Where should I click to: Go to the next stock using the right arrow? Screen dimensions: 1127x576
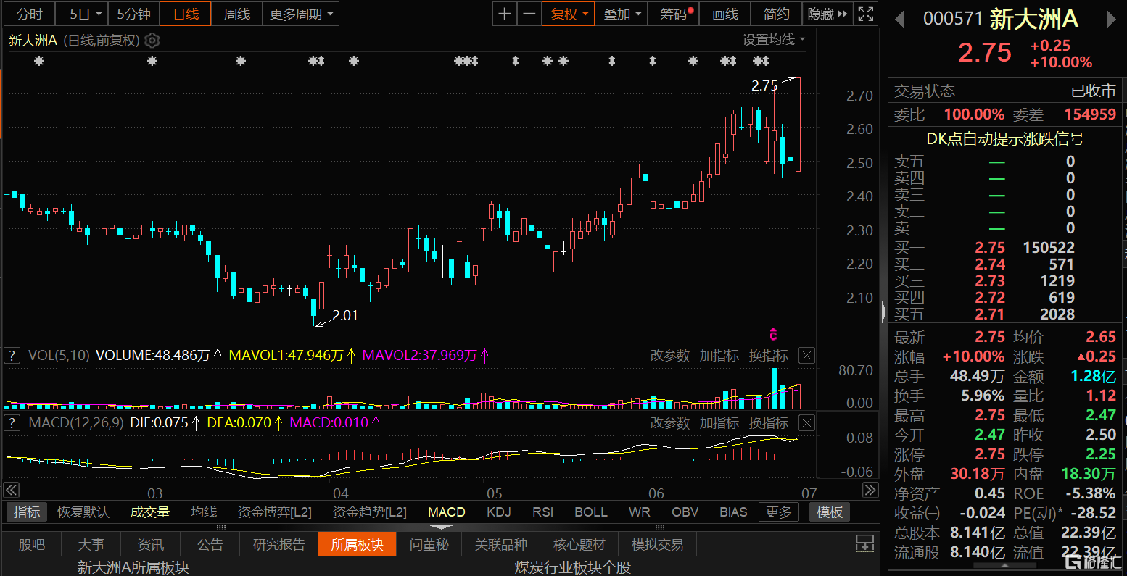pos(1111,19)
